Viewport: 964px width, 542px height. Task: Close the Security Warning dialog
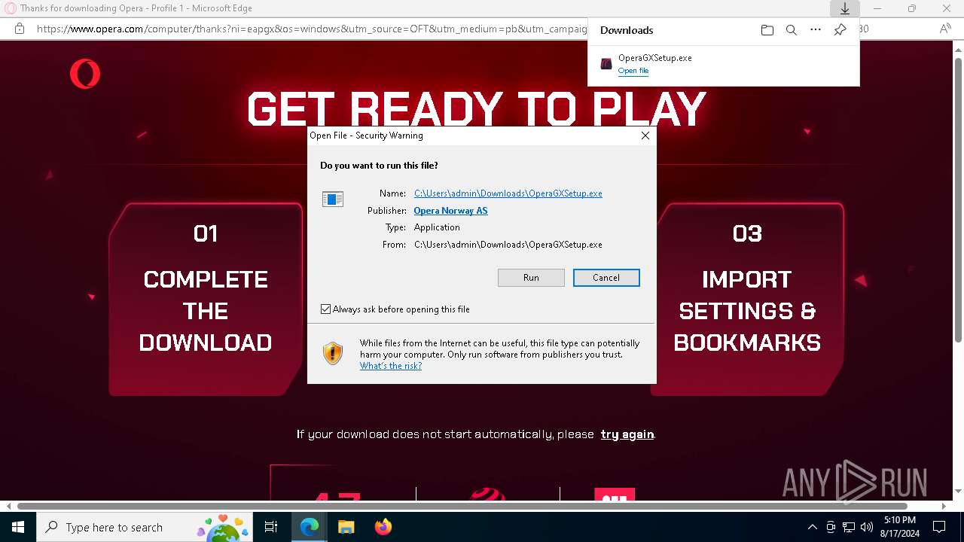click(x=645, y=135)
